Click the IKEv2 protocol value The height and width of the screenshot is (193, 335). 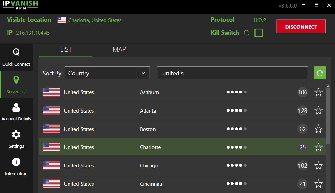(x=260, y=20)
